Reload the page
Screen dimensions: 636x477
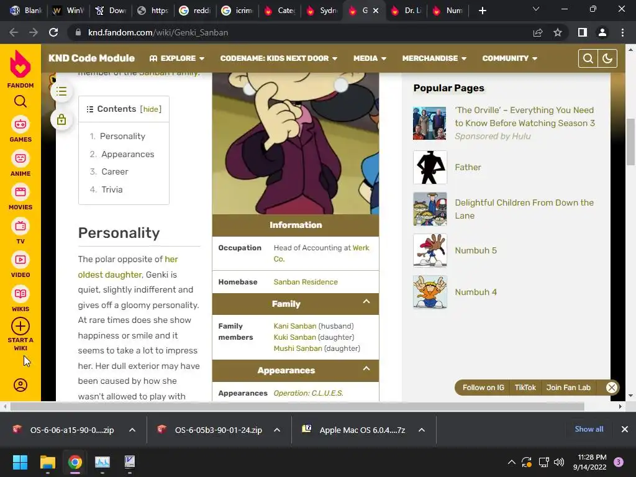point(53,32)
